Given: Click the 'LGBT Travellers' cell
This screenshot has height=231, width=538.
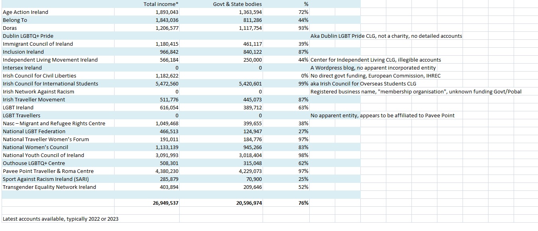Looking at the screenshot, I should pos(58,115).
